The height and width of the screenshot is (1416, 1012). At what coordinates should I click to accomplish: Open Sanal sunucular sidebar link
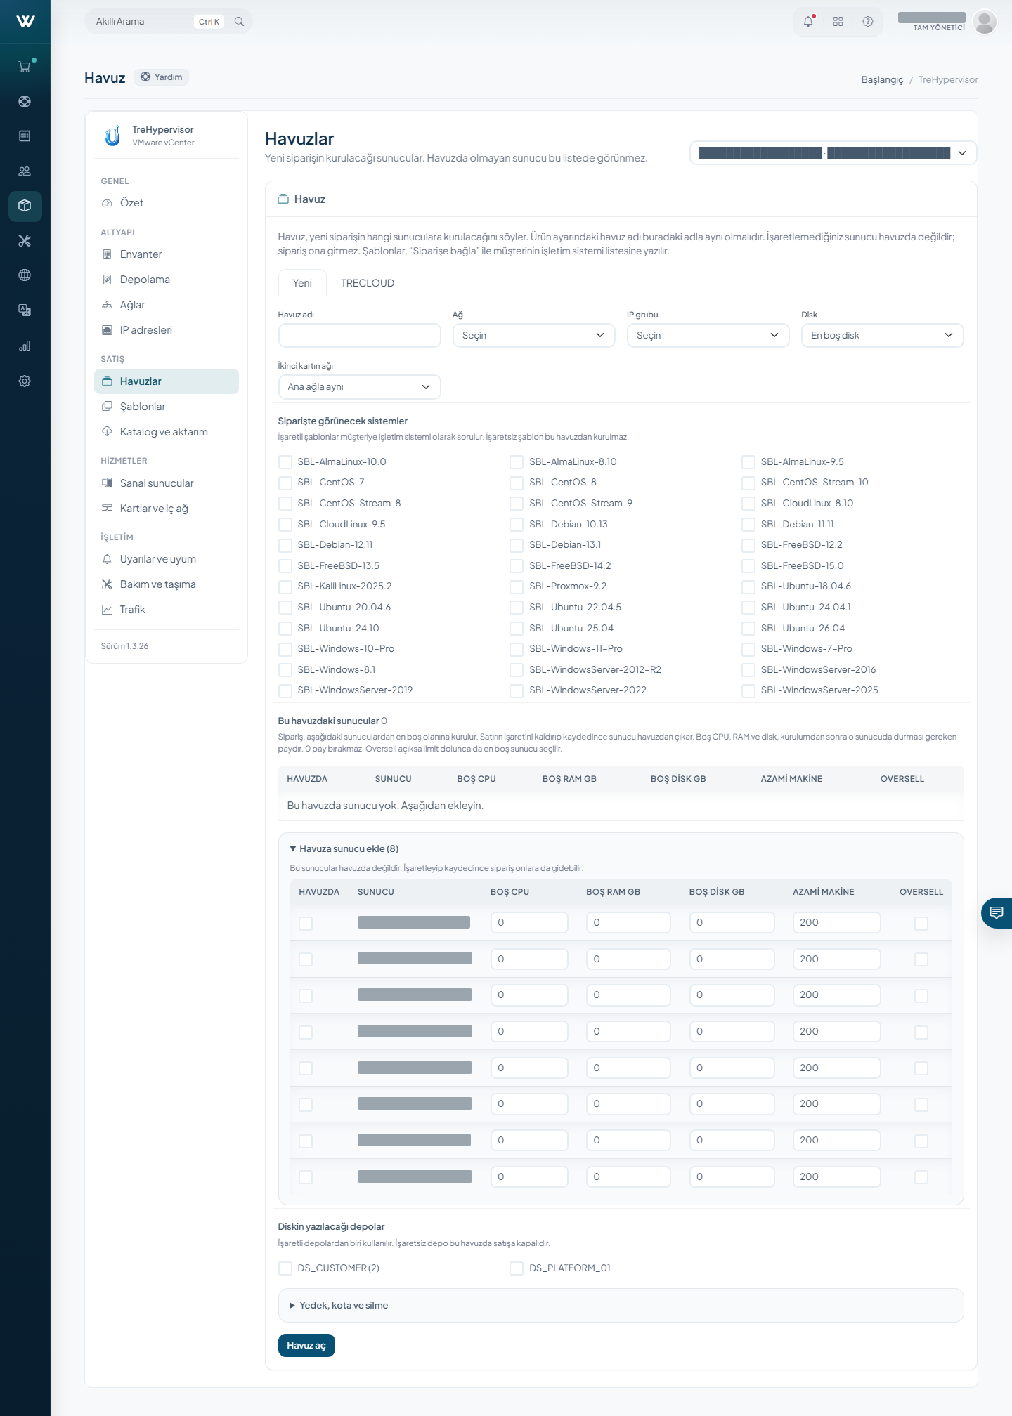coord(167,483)
